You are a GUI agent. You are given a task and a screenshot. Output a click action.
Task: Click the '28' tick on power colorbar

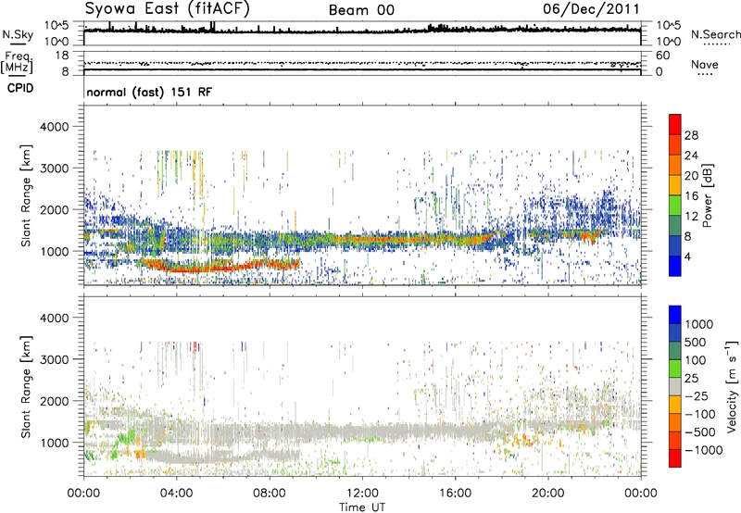pyautogui.click(x=691, y=135)
